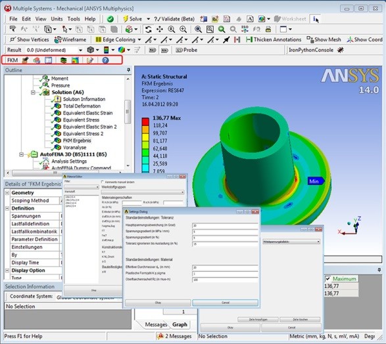This screenshot has width=386, height=344.
Task: Click the FKM toolbar pen icon
Action: pyautogui.click(x=26, y=60)
